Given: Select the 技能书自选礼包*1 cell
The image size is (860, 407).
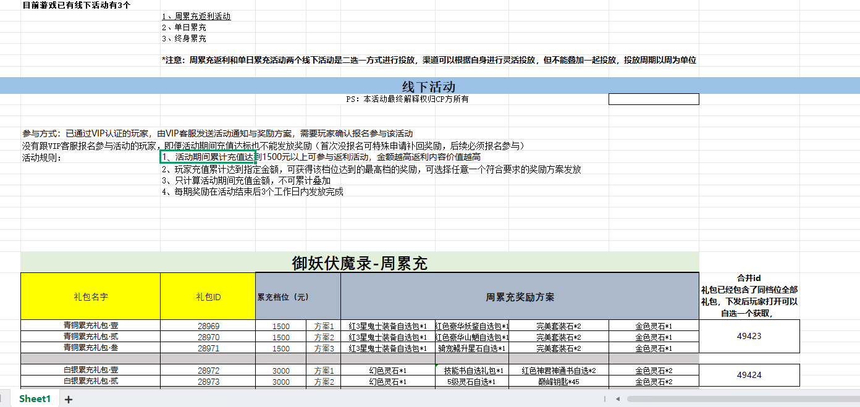Looking at the screenshot, I should click(473, 371).
